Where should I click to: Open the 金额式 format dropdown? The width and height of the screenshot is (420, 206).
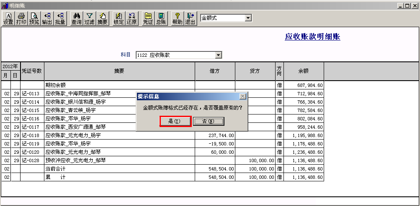click(x=248, y=18)
